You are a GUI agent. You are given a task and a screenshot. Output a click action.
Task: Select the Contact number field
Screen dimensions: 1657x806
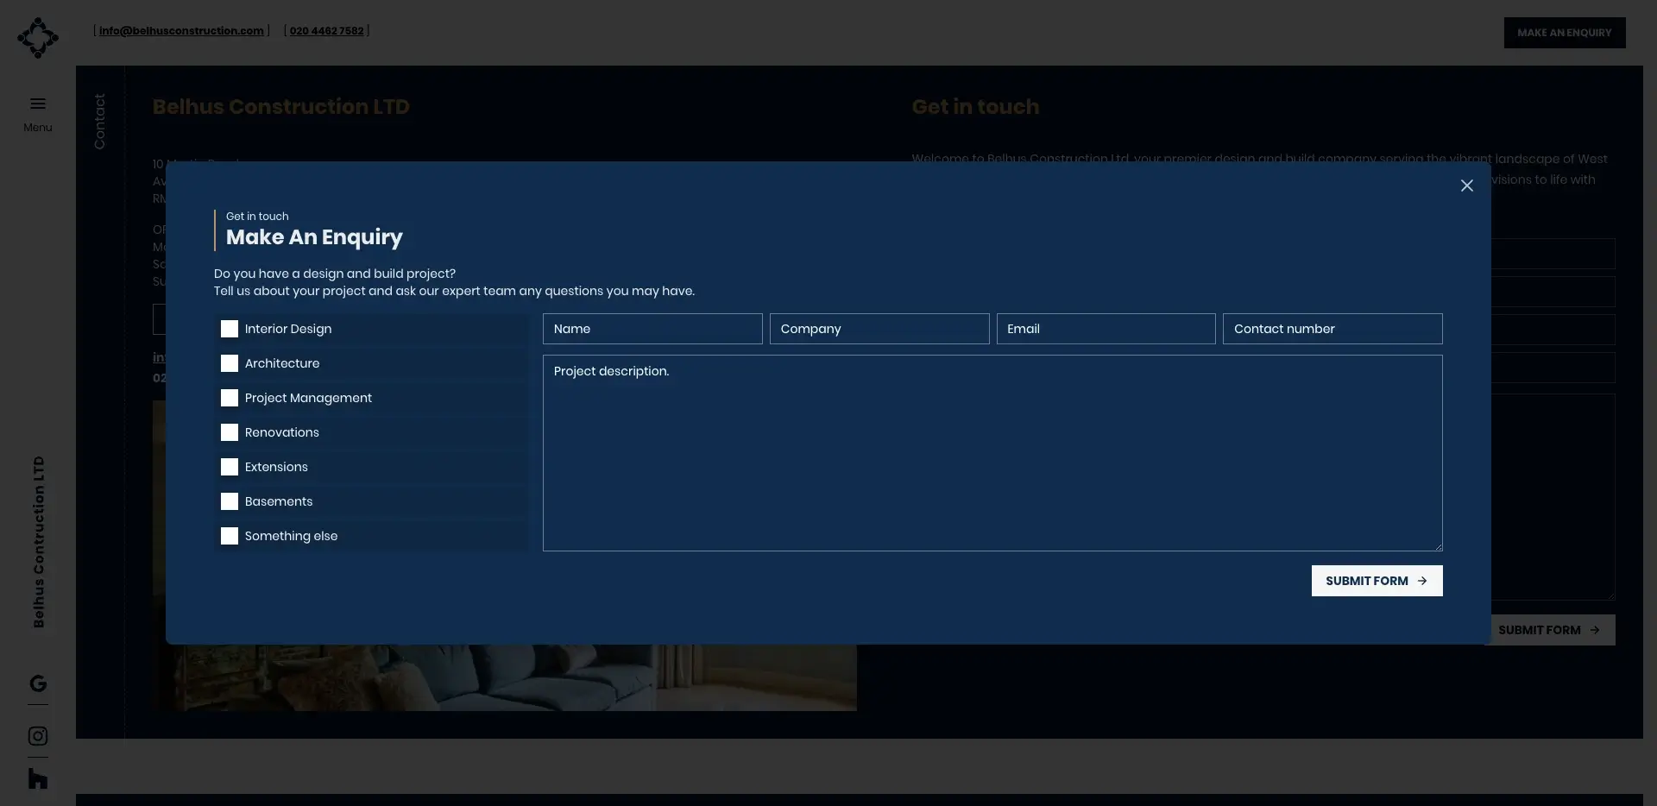1332,329
